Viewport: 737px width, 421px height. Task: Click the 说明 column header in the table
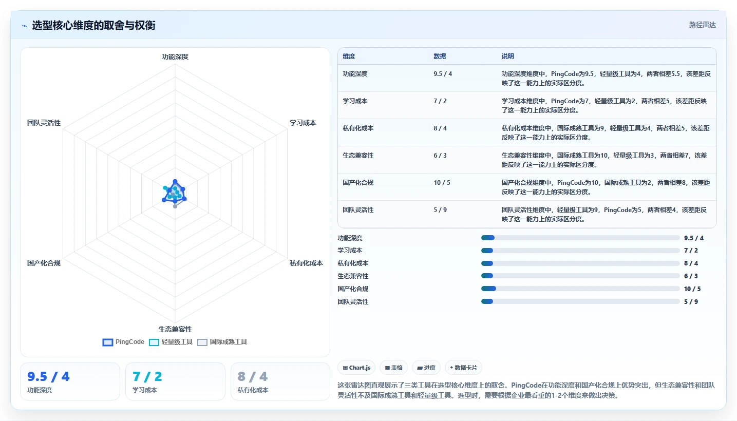pos(508,56)
